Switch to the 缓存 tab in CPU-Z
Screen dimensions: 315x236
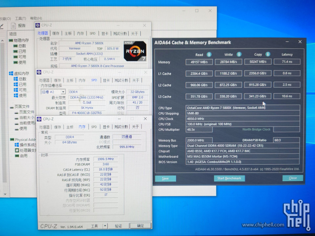point(58,127)
